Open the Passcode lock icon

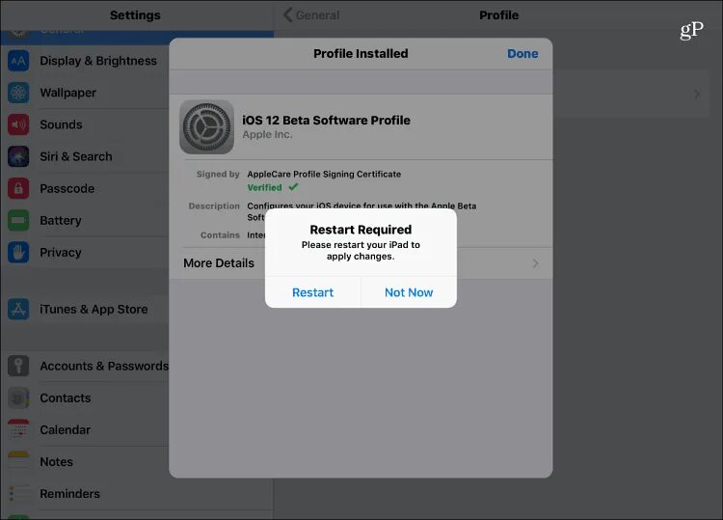coord(18,188)
